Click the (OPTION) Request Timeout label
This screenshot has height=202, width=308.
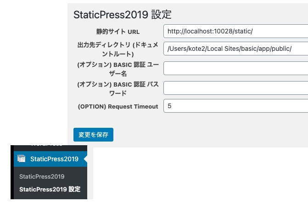pyautogui.click(x=118, y=106)
